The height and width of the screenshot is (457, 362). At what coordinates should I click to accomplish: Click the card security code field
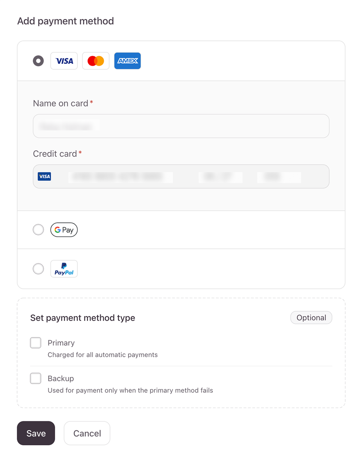(x=279, y=177)
